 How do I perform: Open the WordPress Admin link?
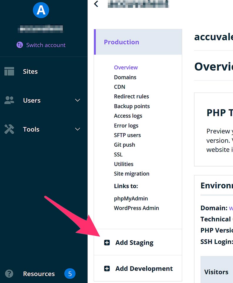(136, 208)
